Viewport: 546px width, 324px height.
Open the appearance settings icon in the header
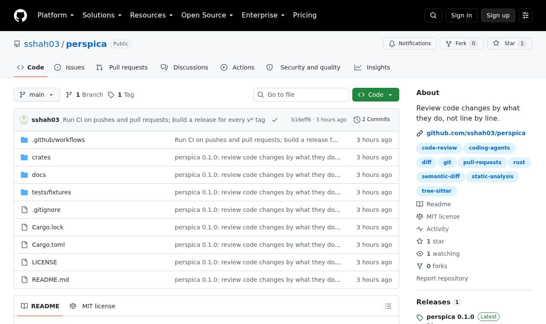[526, 15]
